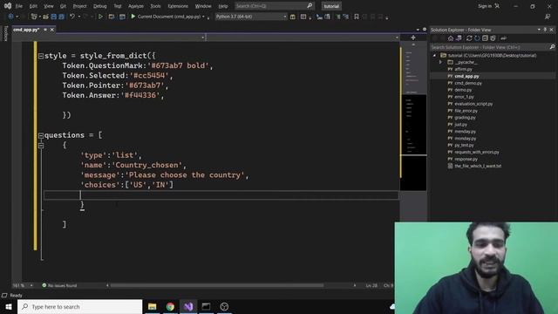Expand the __pycache__ folder

(440, 62)
